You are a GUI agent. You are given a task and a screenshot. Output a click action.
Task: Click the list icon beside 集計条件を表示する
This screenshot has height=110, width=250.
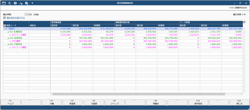pos(5,18)
